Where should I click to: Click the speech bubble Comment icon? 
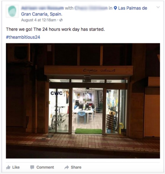point(32,167)
